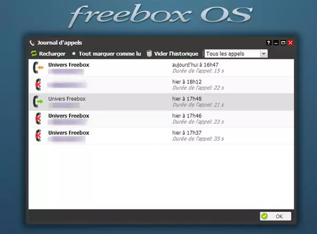Click 'Durée de l'appel: 23 s' text
The height and width of the screenshot is (234, 317).
point(198,122)
